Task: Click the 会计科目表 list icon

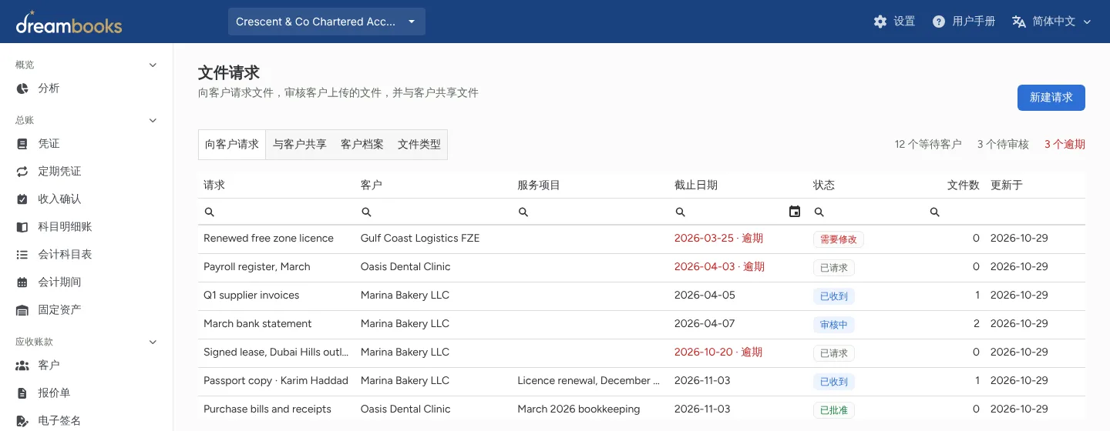Action: point(22,255)
